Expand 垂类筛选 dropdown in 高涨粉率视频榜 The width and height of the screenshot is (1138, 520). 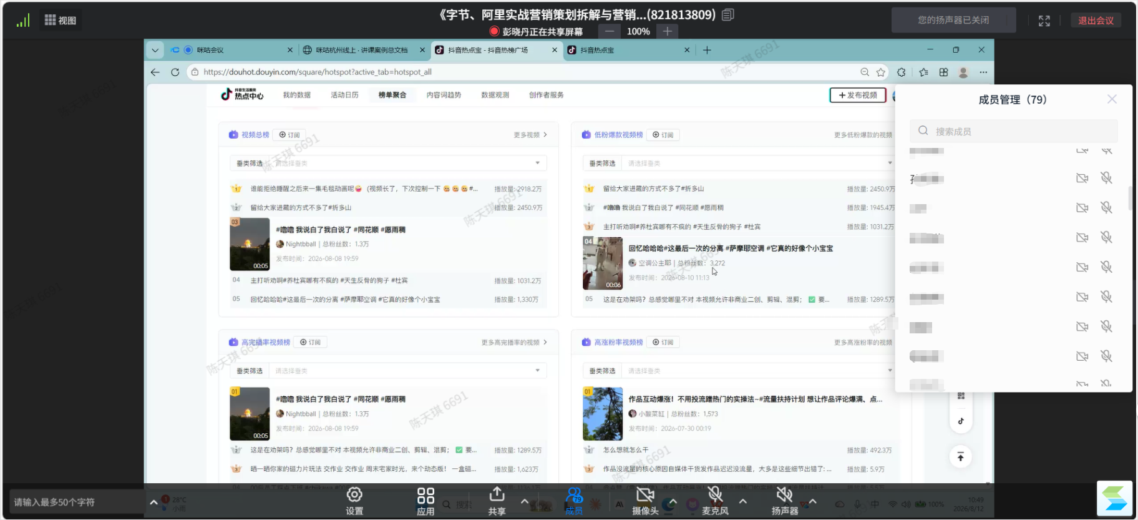tap(739, 371)
